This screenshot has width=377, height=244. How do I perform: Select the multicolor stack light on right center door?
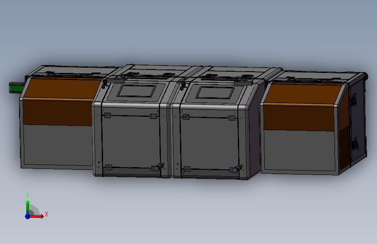coord(237,168)
